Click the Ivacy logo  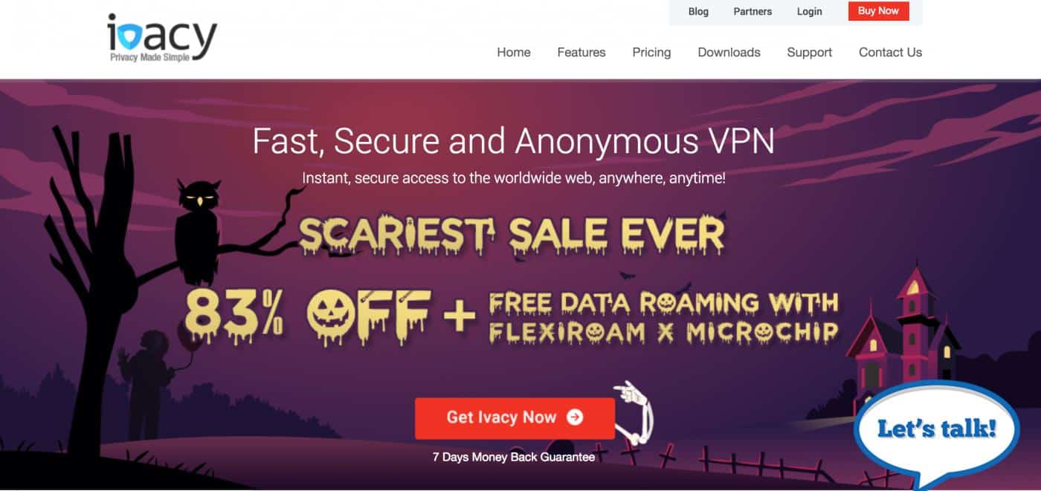(x=162, y=37)
